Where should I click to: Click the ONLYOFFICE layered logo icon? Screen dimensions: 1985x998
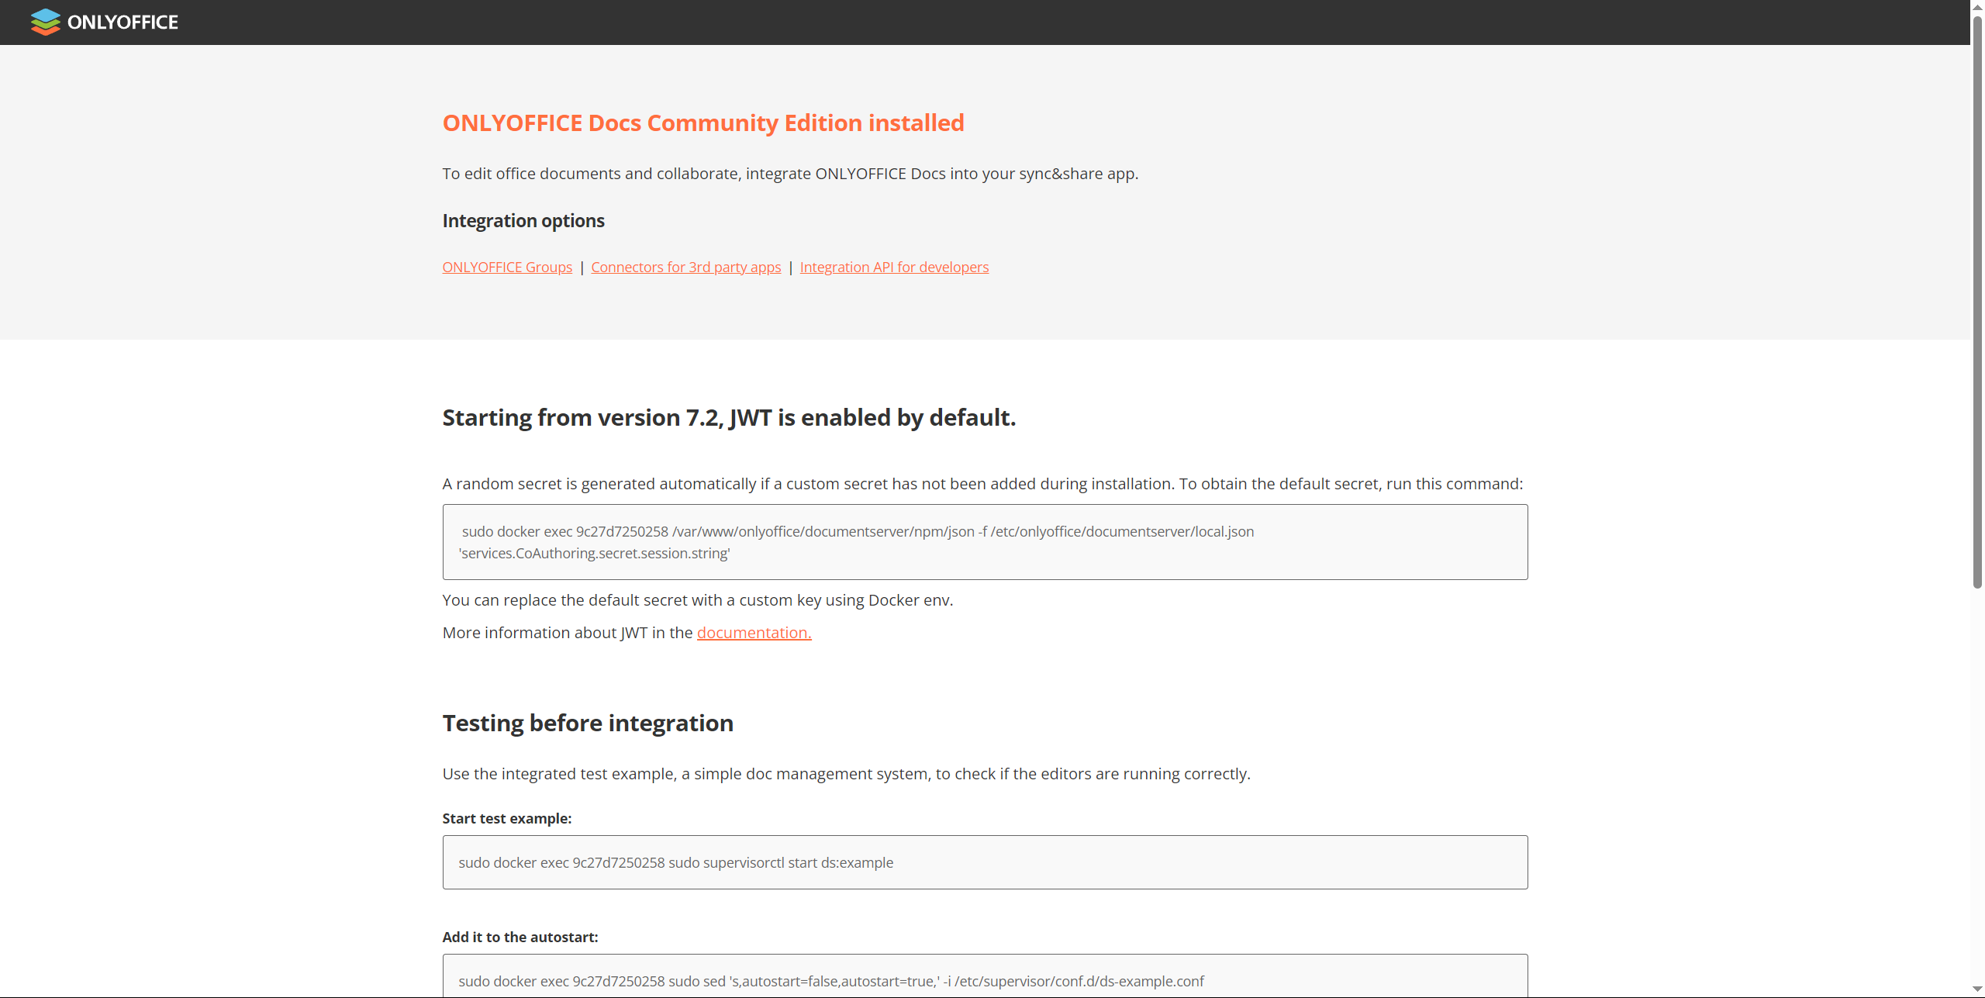point(45,22)
